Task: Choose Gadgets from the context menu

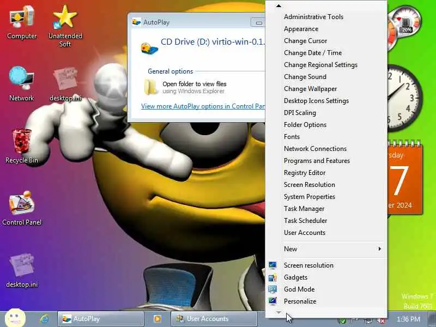Action: pyautogui.click(x=295, y=277)
